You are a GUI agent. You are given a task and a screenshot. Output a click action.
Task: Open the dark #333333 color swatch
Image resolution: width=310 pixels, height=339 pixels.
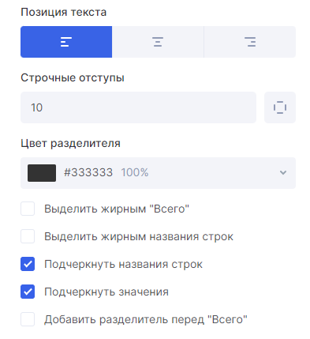42,173
